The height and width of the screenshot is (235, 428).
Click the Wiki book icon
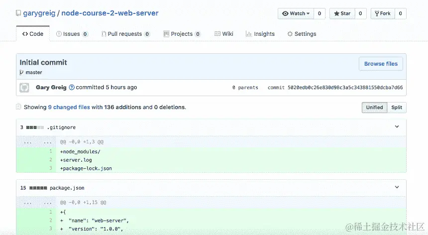[217, 34]
